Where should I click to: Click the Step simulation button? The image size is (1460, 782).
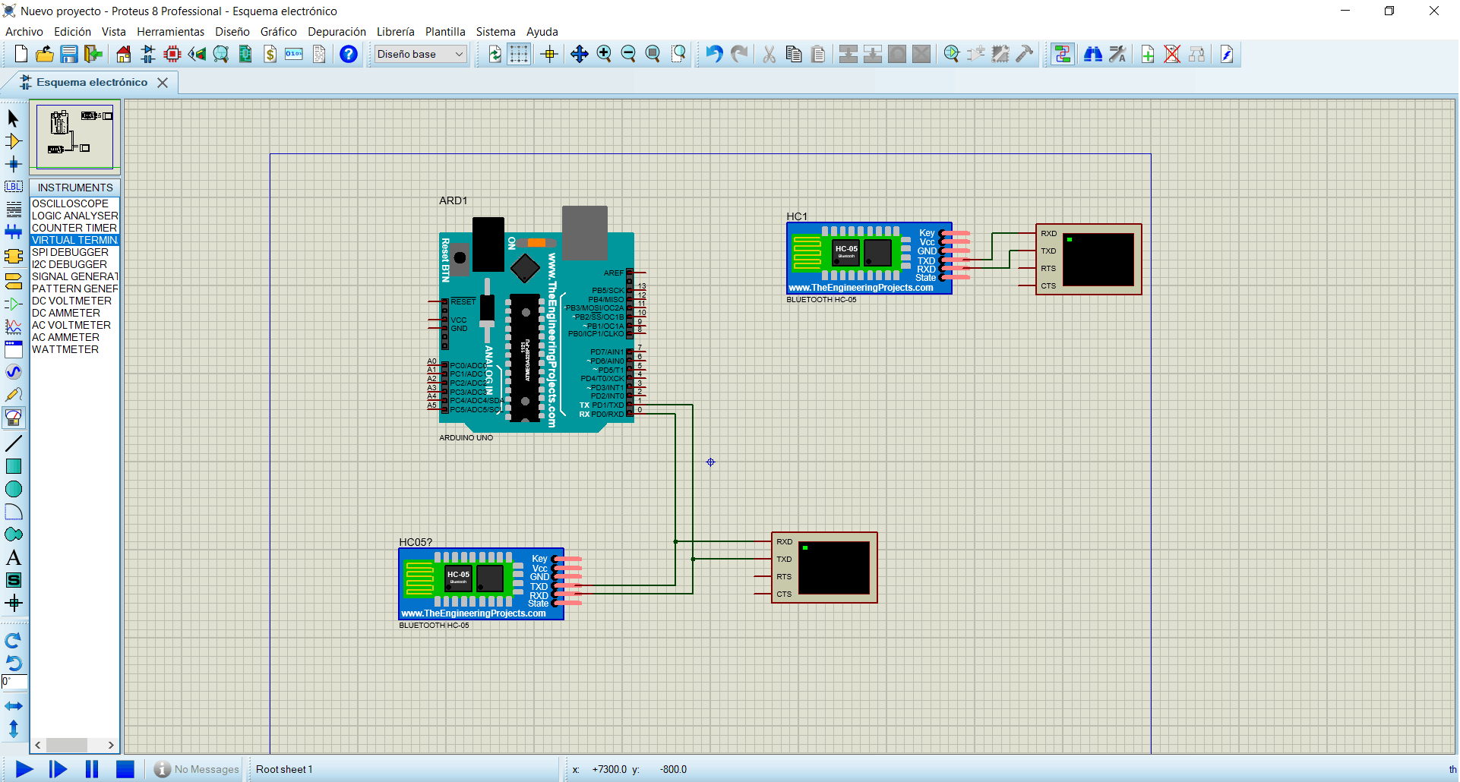coord(58,769)
